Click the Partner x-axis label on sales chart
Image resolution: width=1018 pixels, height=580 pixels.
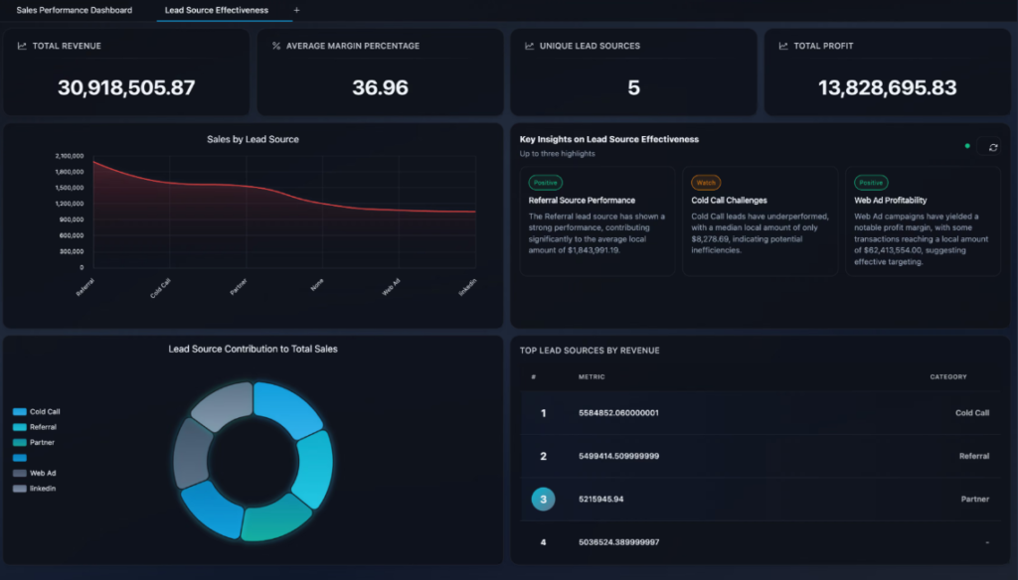(x=239, y=287)
